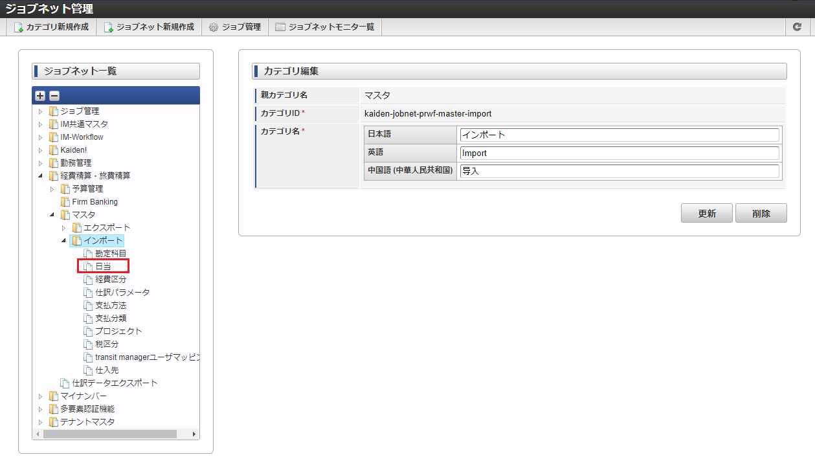Viewport: 815px width, 459px height.
Task: Click the カテゴリ新規作成 toolbar icon
Action: pyautogui.click(x=19, y=27)
